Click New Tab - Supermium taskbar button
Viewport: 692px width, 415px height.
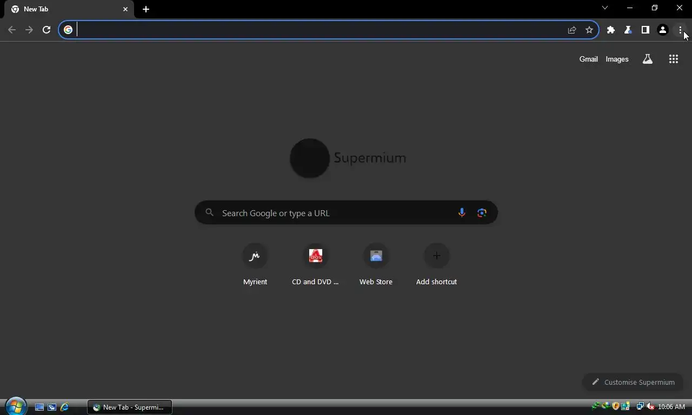[130, 407]
